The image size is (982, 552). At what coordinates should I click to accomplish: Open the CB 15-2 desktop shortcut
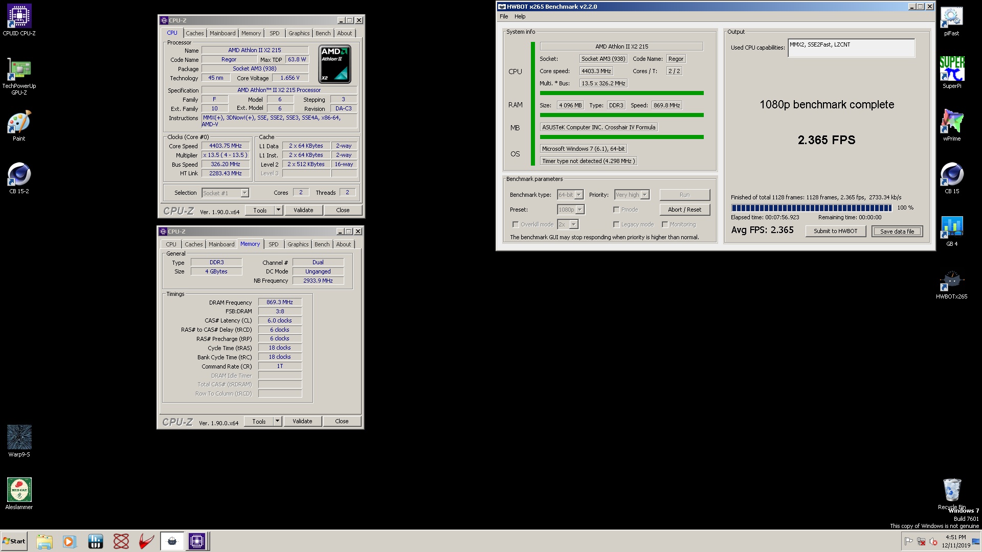pyautogui.click(x=19, y=178)
